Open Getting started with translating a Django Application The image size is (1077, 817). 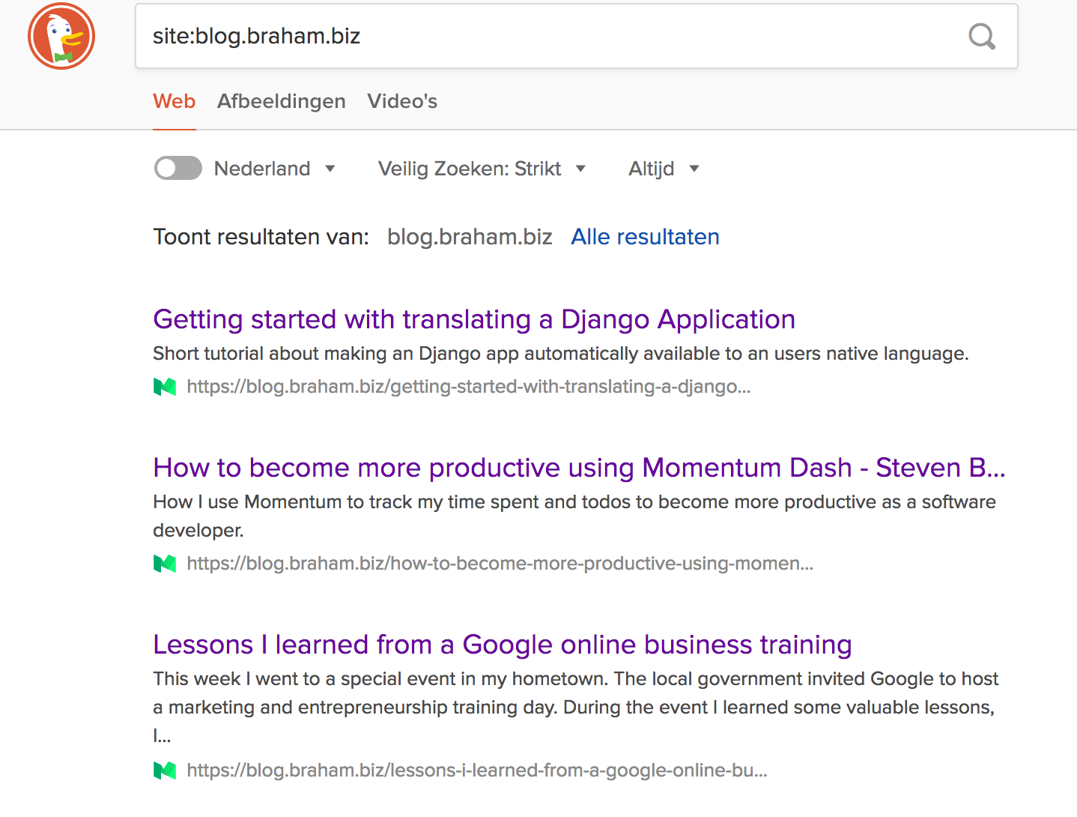[x=474, y=319]
